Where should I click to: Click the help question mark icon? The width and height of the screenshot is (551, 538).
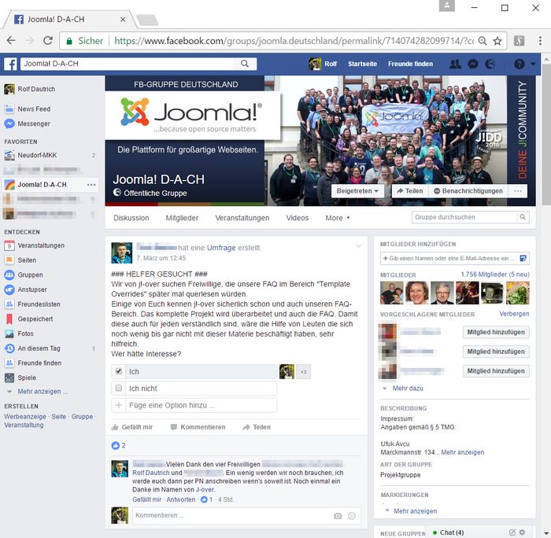tap(519, 64)
